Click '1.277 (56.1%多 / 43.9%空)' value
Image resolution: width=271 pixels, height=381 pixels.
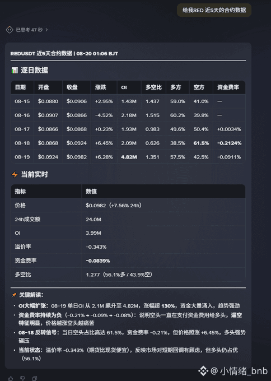click(x=119, y=275)
